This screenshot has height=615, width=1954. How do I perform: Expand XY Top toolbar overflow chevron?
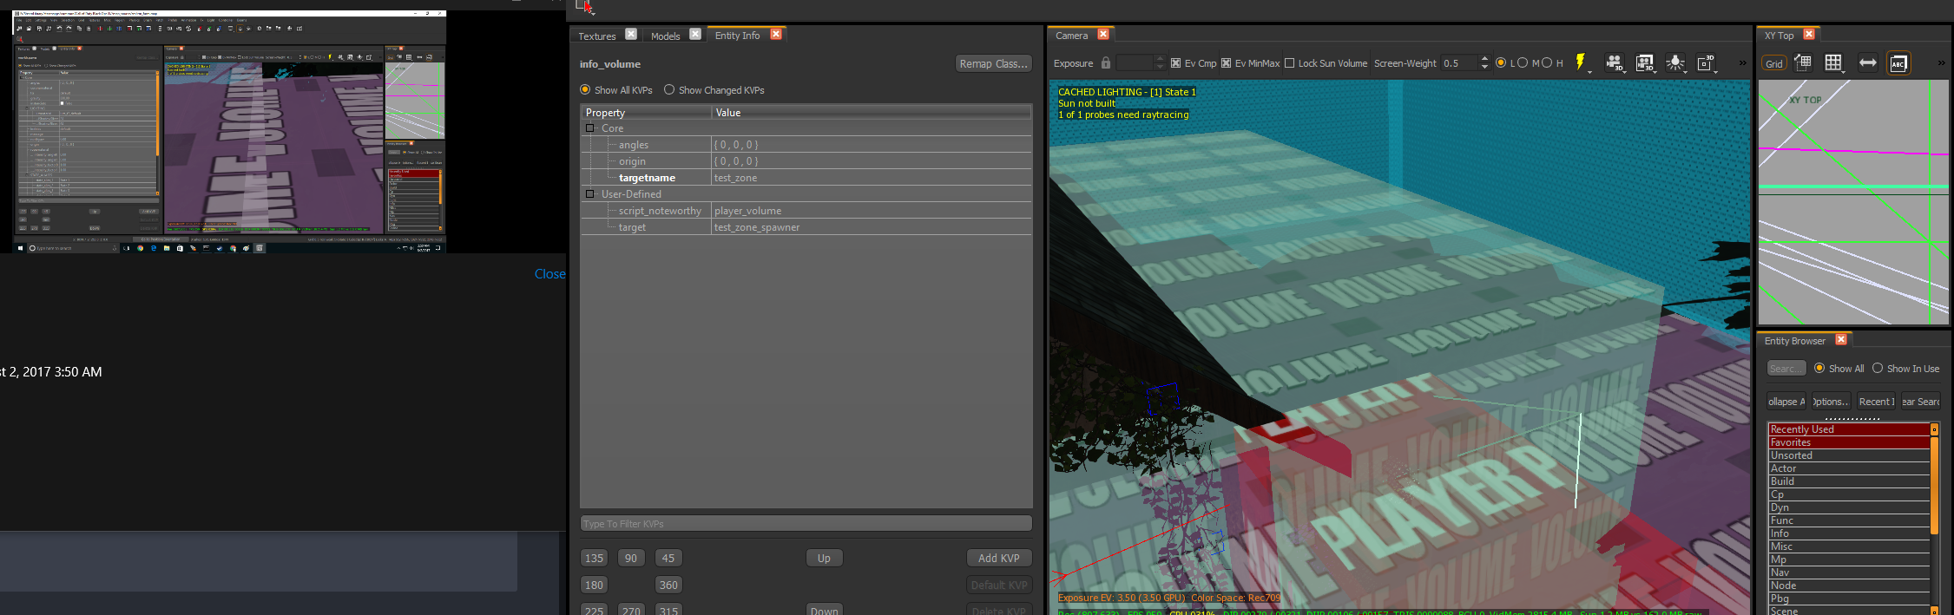point(1941,62)
